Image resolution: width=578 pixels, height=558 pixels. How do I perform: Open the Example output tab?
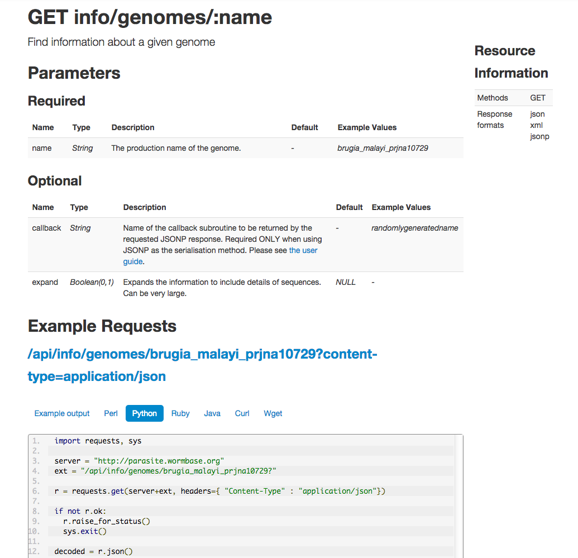click(62, 413)
